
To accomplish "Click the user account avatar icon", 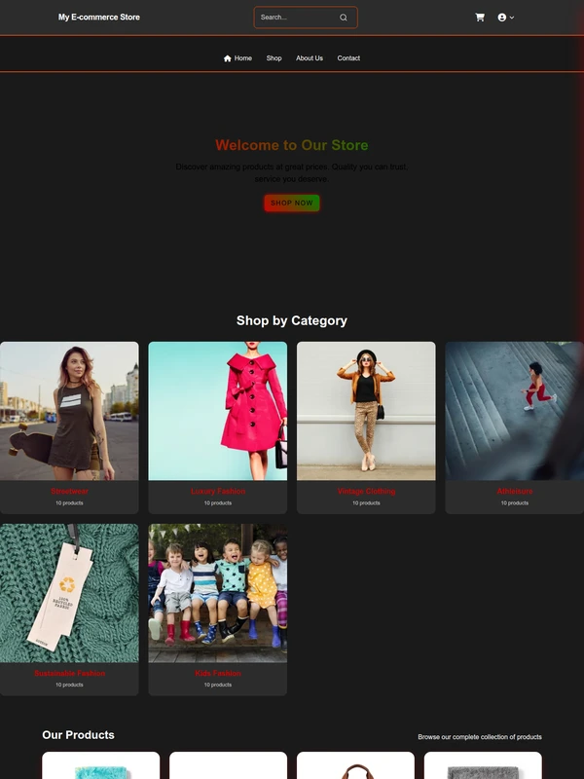I will (501, 18).
